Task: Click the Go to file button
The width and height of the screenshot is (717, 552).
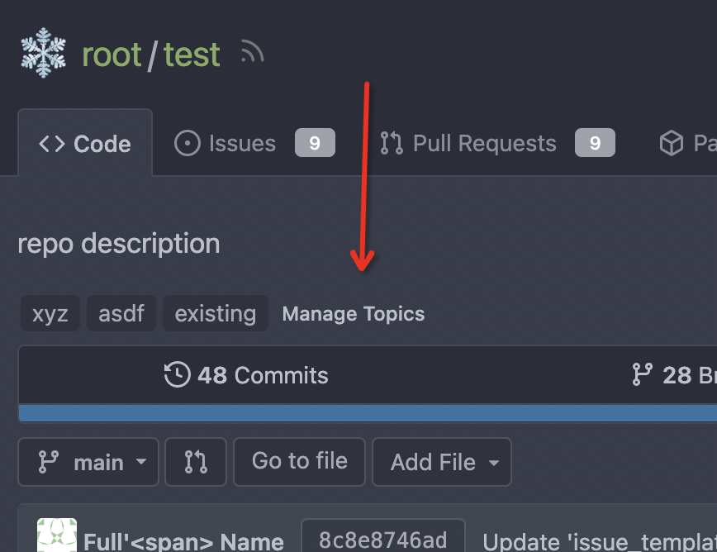Action: pos(300,462)
